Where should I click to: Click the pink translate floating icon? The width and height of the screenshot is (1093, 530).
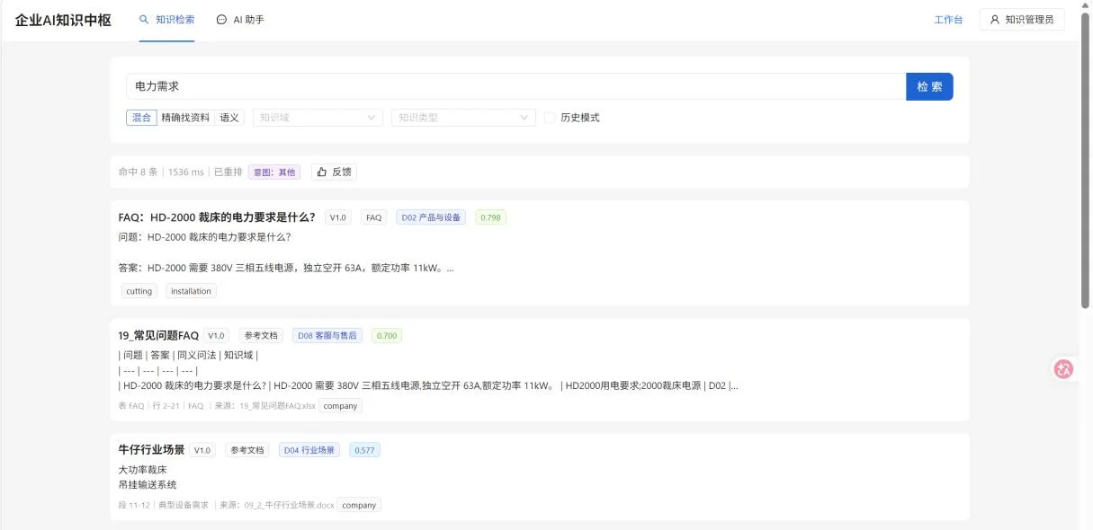click(1064, 368)
